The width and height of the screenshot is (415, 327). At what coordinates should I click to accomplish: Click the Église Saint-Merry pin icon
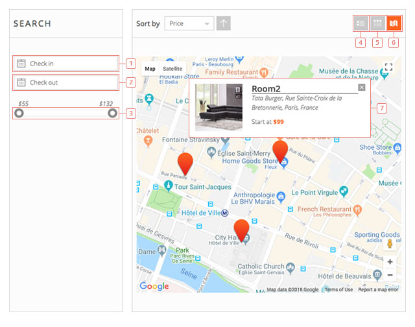point(211,152)
